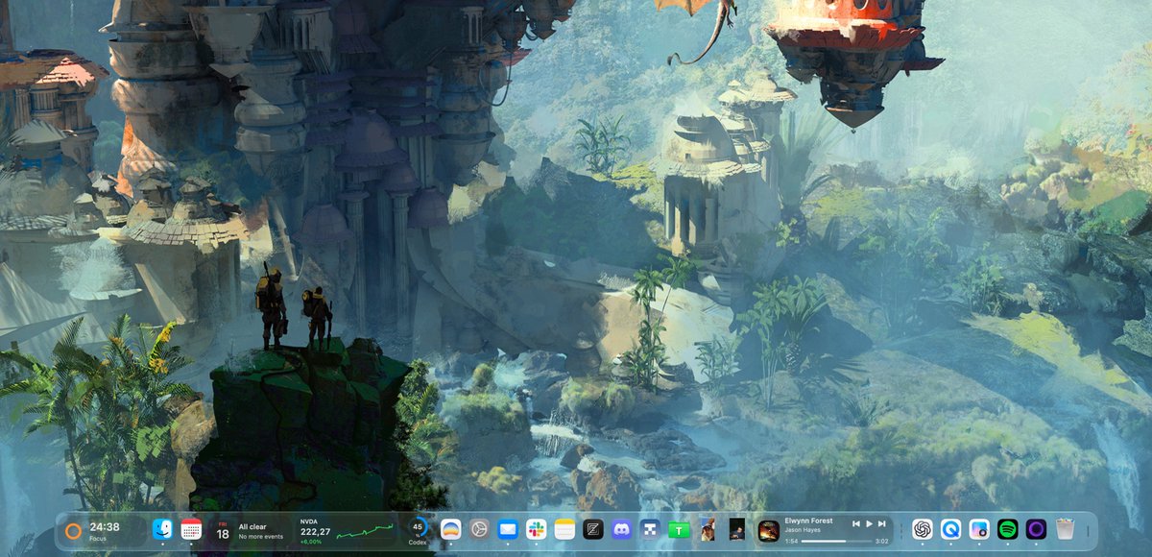Open the Notes app
The width and height of the screenshot is (1152, 557).
tap(564, 529)
